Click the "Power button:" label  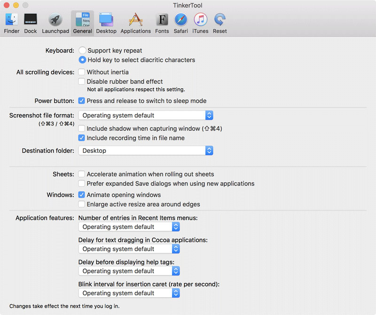pos(55,101)
